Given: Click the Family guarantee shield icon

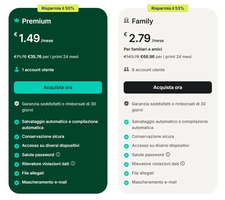Looking at the screenshot, I should click(127, 104).
